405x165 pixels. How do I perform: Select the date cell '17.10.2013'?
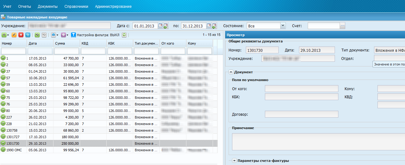click(40, 137)
